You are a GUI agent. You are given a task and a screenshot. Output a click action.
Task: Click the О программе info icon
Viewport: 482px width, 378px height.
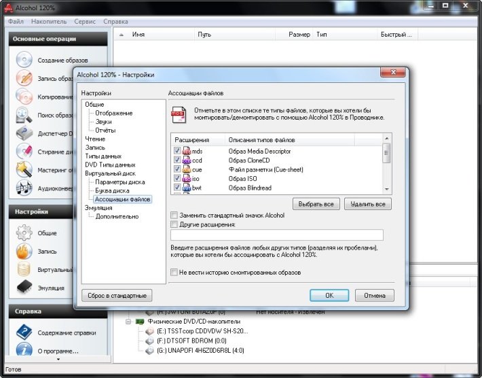(x=24, y=351)
